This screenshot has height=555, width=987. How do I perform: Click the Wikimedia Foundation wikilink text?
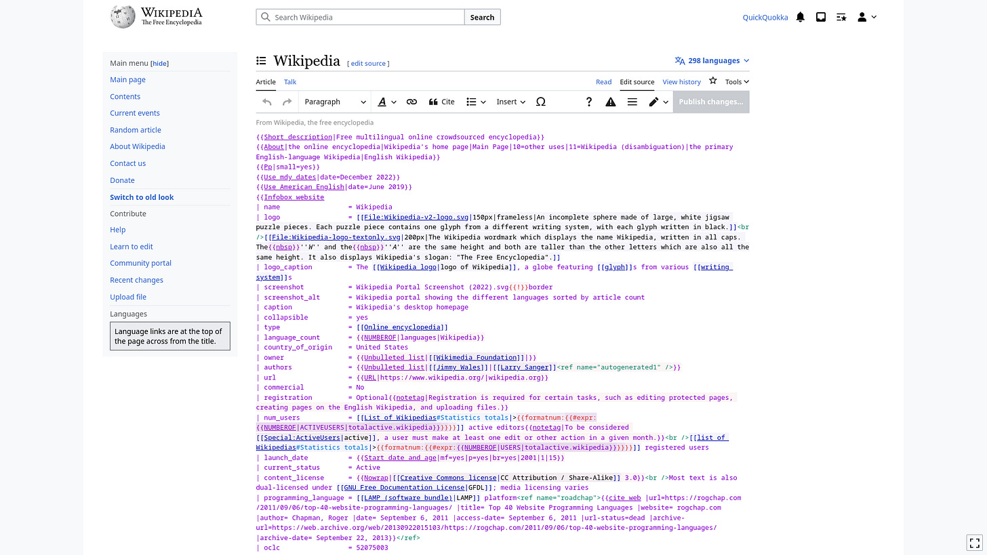pyautogui.click(x=476, y=357)
